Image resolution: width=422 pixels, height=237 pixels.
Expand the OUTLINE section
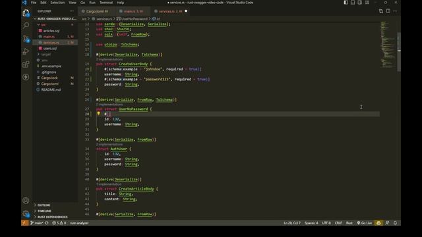coord(55,205)
